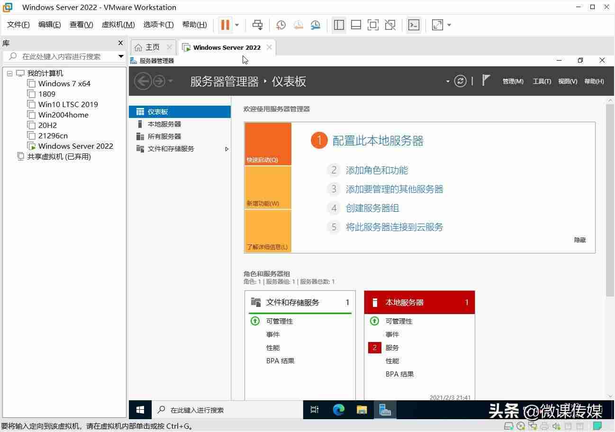Click the 快速启动(Q) orange tile
The height and width of the screenshot is (432, 615).
268,144
